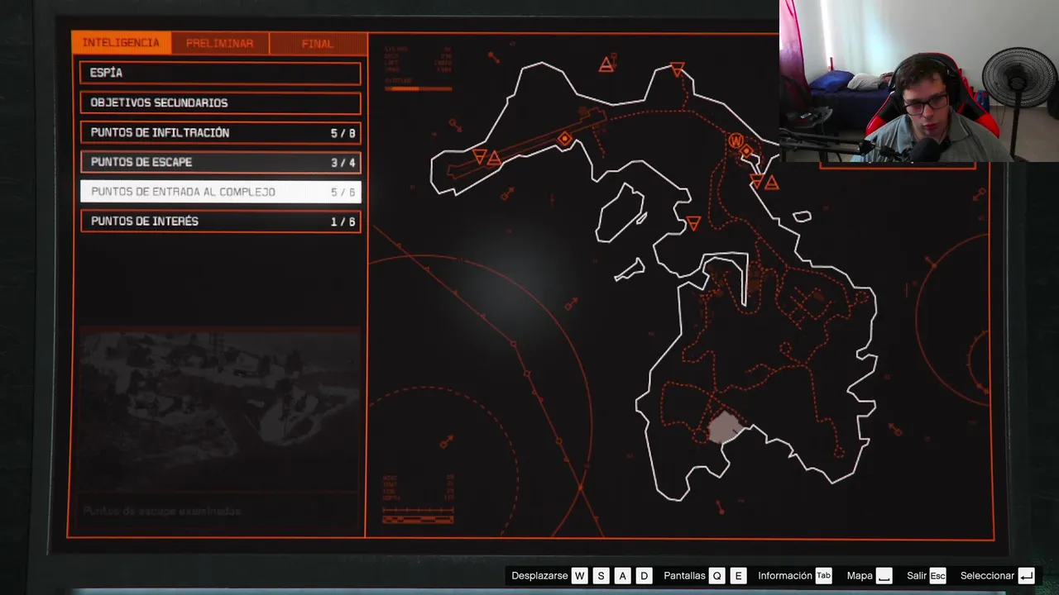Open the FINAL tab
This screenshot has width=1059, height=595.
[318, 44]
